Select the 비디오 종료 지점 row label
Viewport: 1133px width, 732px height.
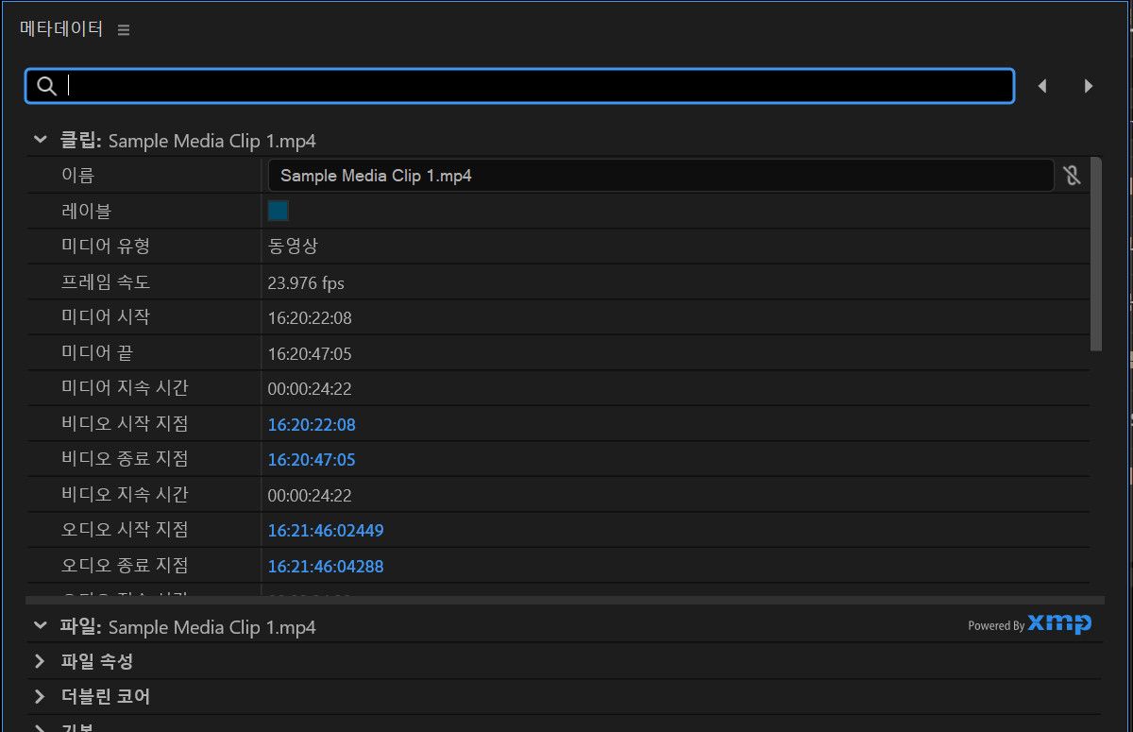125,459
